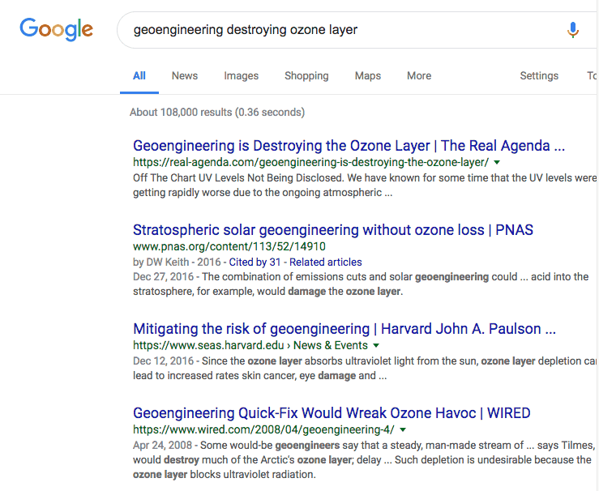
Task: Open the search Settings menu
Action: coord(539,75)
